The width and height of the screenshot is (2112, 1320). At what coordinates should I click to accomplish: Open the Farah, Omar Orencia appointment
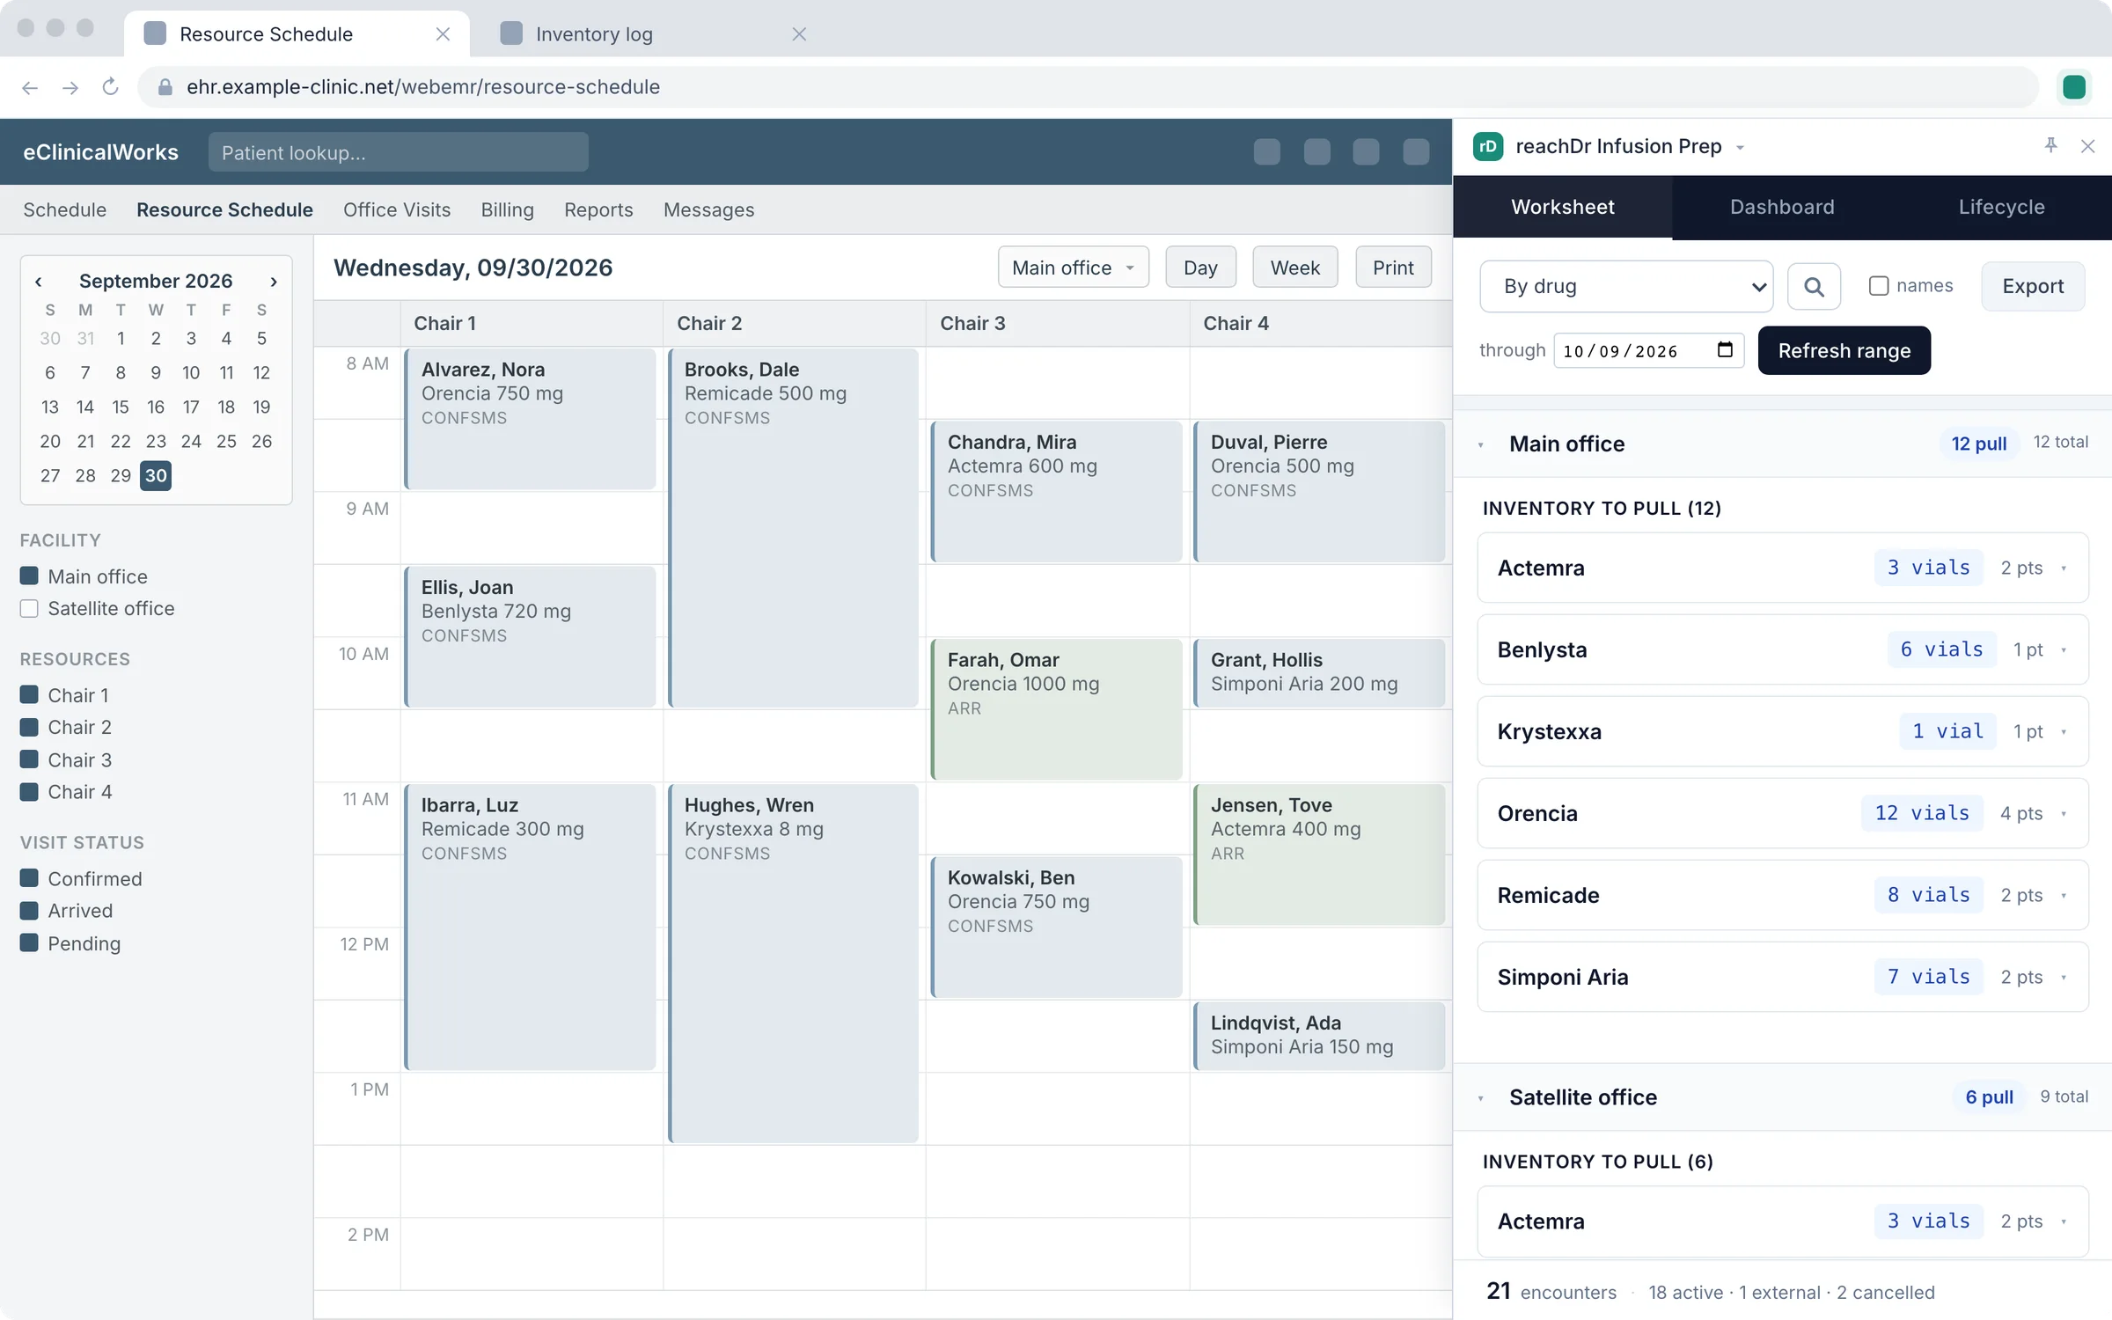tap(1056, 709)
